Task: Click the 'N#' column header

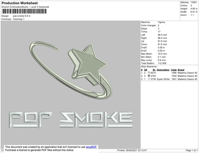Action: point(146,70)
